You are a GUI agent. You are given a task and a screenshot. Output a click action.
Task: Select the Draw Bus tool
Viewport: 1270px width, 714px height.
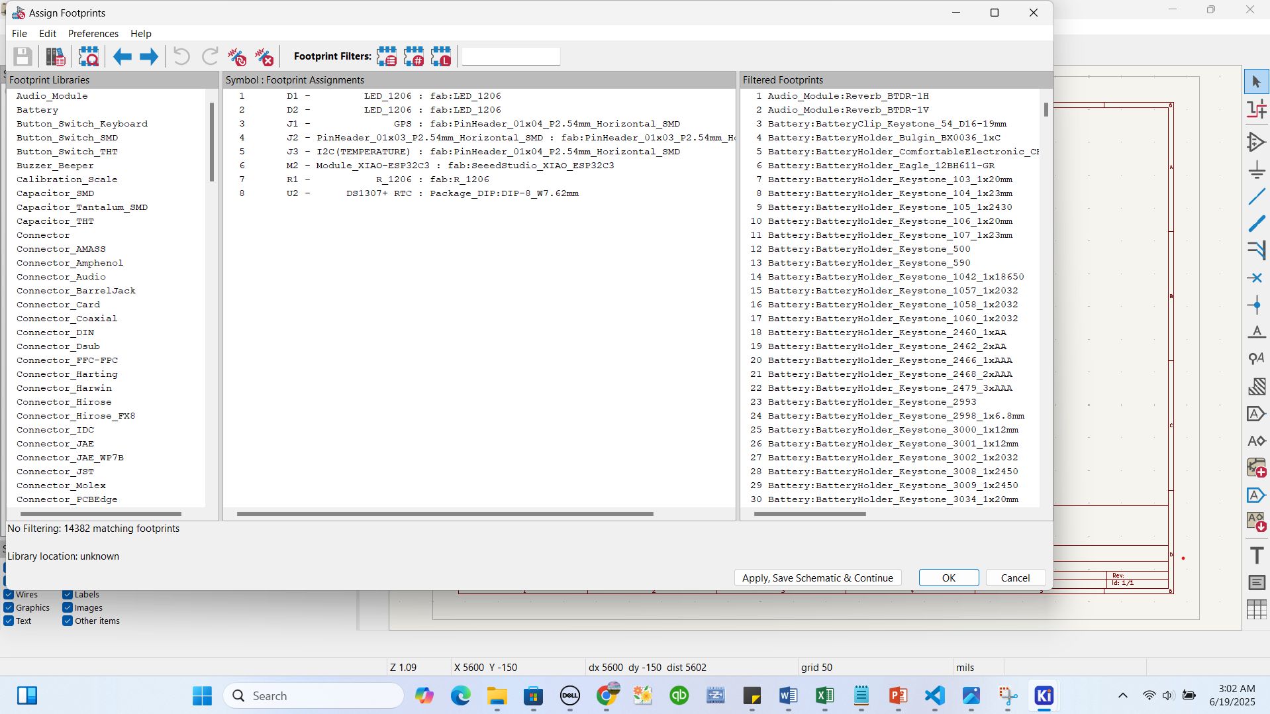1256,224
